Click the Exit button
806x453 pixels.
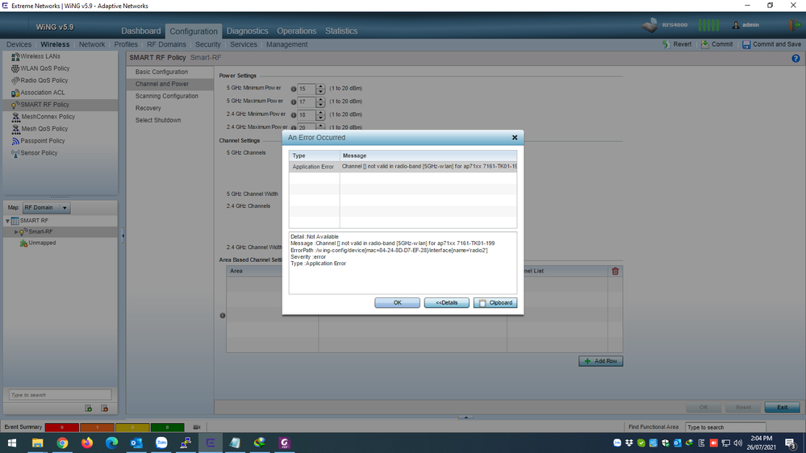click(x=782, y=407)
